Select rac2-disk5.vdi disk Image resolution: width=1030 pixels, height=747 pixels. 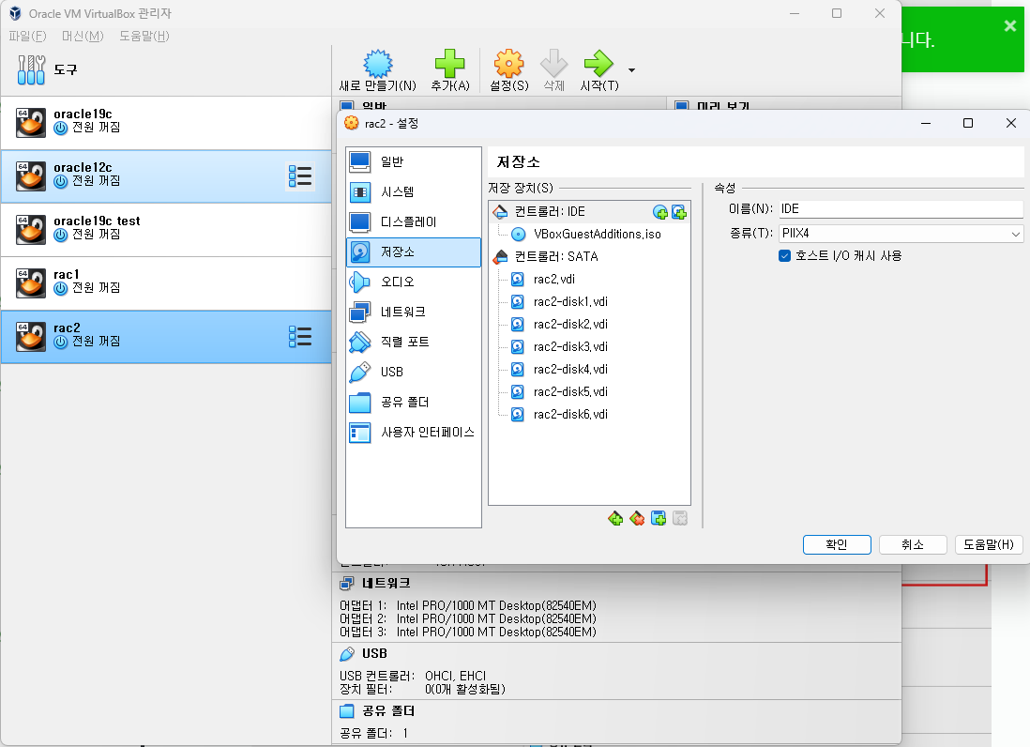tap(570, 391)
